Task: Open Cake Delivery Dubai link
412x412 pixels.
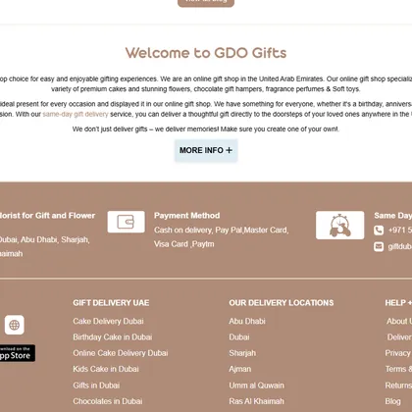Action: coord(108,321)
